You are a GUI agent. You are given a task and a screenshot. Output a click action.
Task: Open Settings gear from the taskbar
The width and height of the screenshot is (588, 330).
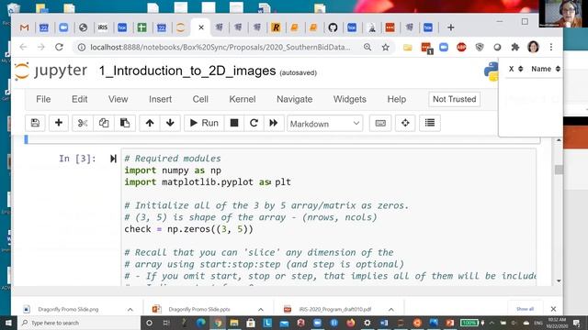coord(367,323)
